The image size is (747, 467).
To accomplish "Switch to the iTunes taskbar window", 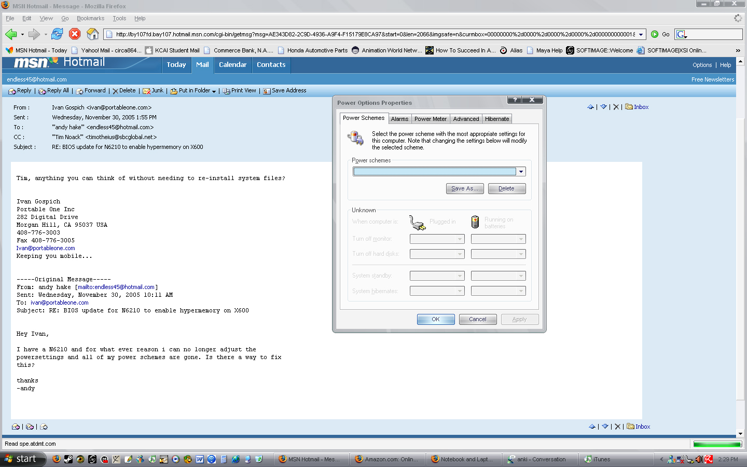I will click(617, 459).
